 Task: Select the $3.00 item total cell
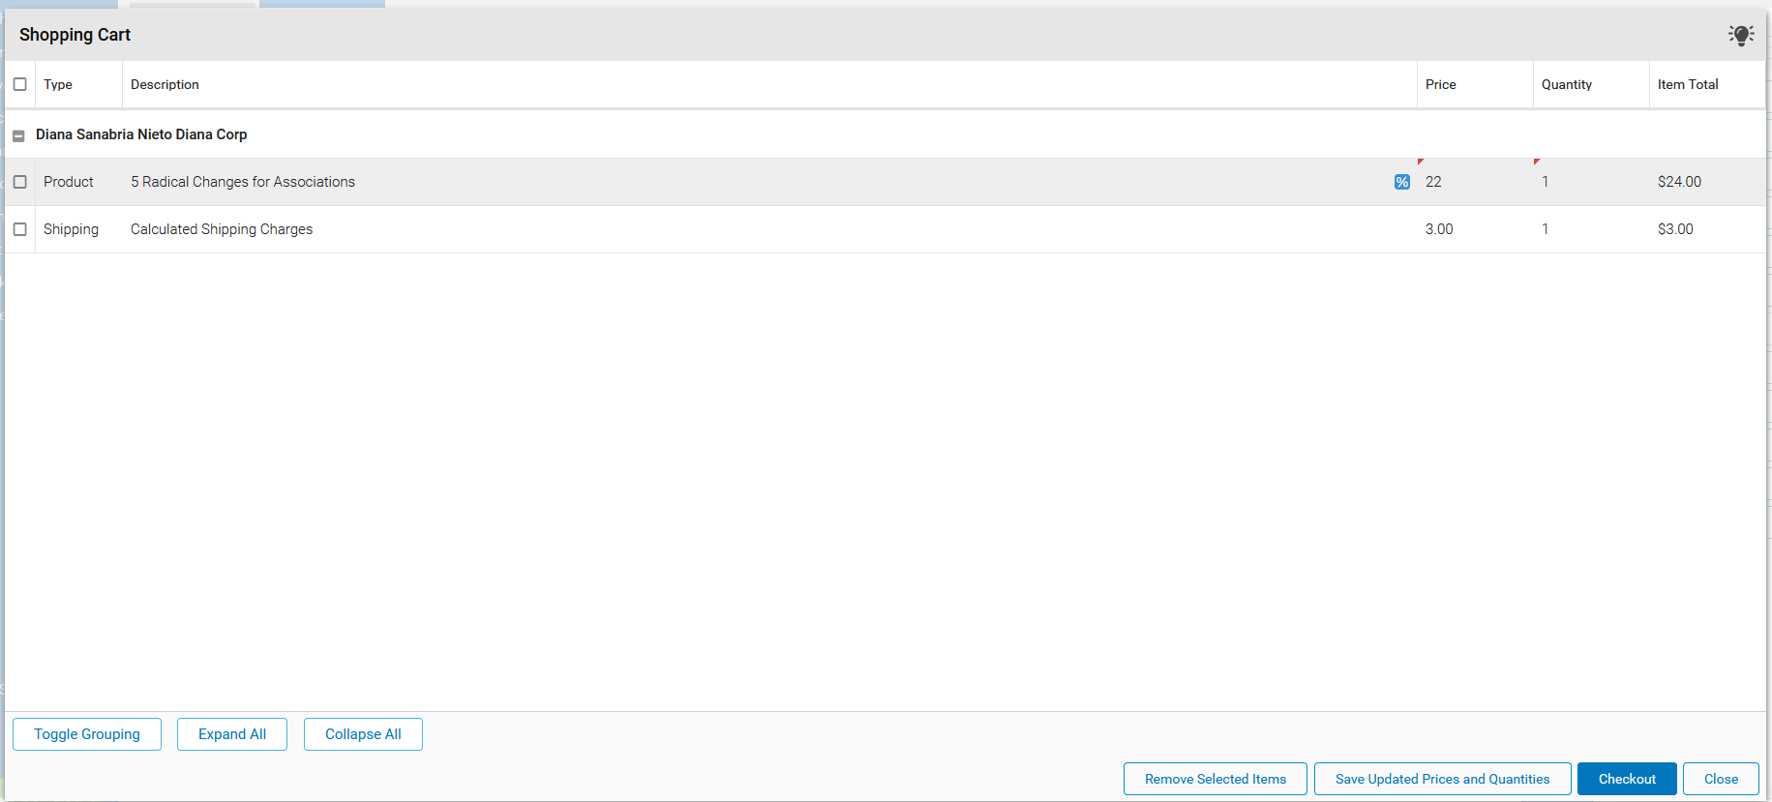pos(1707,229)
